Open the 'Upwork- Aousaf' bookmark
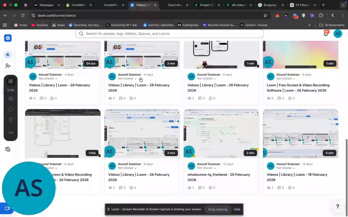348x217 pixels. coord(253,25)
